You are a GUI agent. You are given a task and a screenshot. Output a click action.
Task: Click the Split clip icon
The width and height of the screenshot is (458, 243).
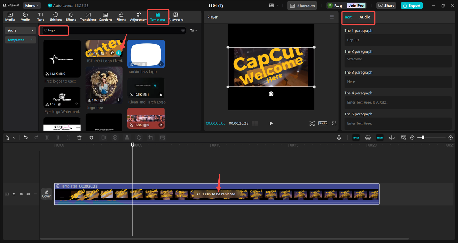pos(47,138)
